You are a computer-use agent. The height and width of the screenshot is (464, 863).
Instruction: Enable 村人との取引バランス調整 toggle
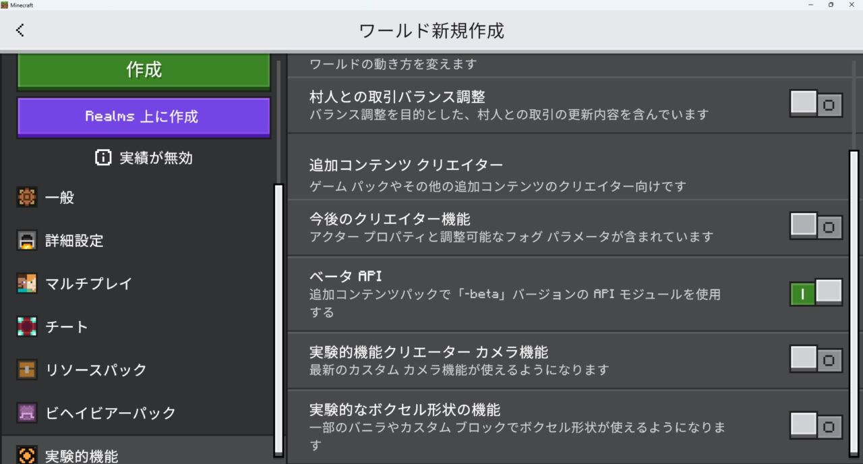click(816, 105)
